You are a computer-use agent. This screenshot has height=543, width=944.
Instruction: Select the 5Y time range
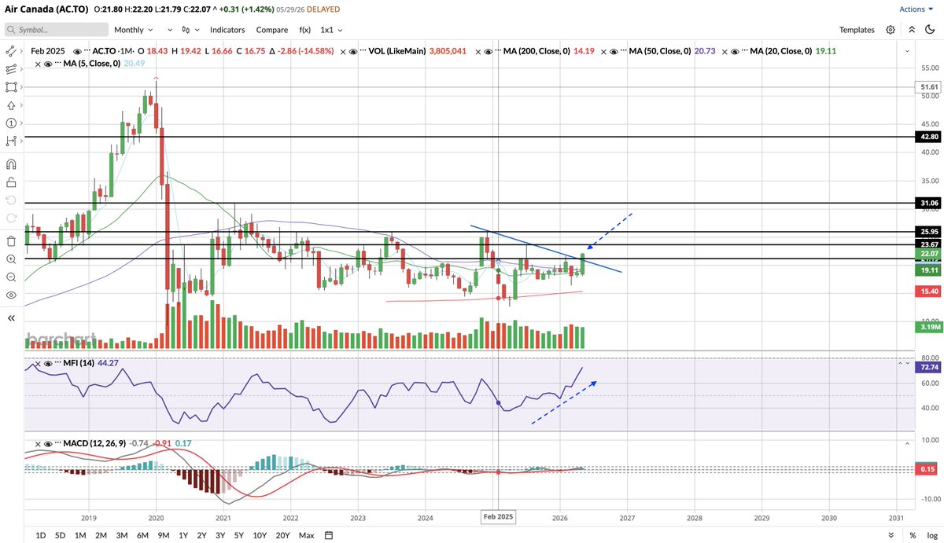[238, 535]
